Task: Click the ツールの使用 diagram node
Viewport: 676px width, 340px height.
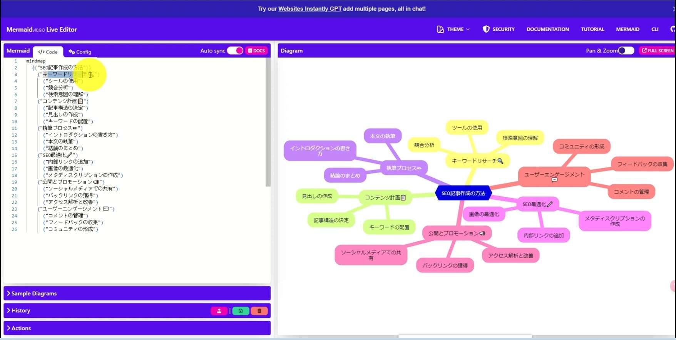Action: click(467, 128)
